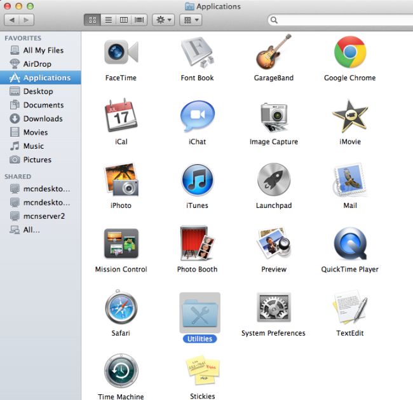Click the SHARED sidebar heading
413x400 pixels.
pos(18,176)
